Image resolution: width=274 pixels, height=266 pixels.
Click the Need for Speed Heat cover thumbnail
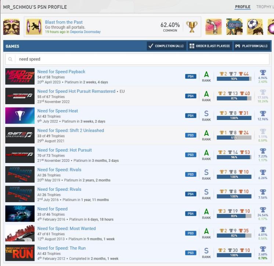(x=20, y=116)
